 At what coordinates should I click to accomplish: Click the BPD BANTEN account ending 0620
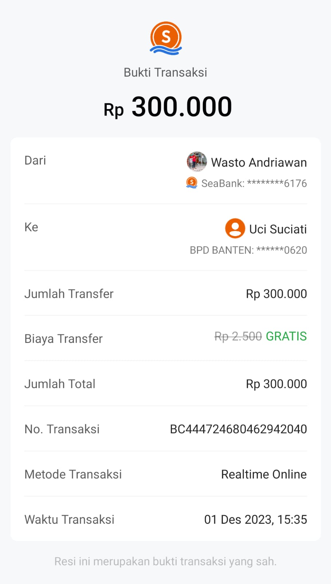248,250
